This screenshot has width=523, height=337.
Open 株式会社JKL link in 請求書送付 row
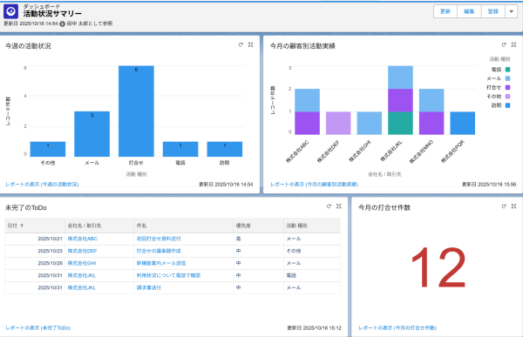[x=81, y=287]
